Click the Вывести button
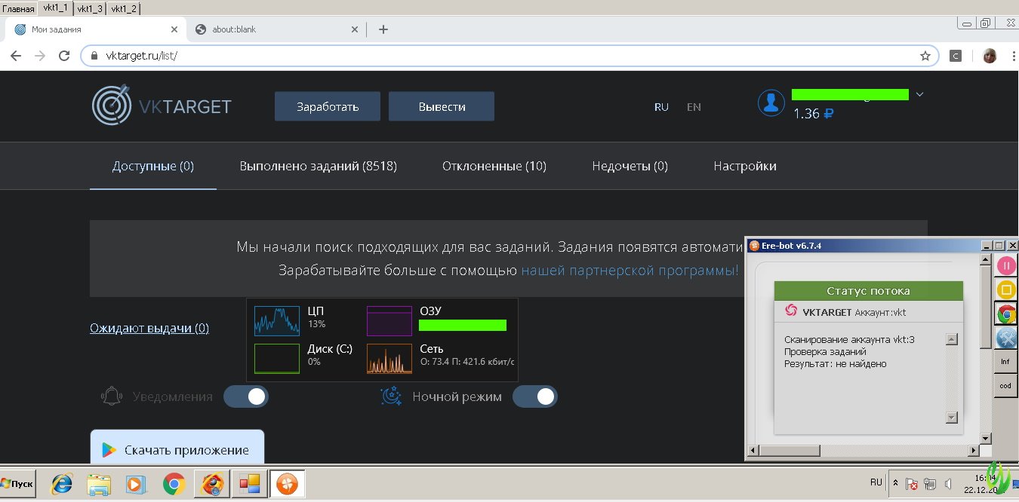Viewport: 1019px width, 502px height. [442, 106]
